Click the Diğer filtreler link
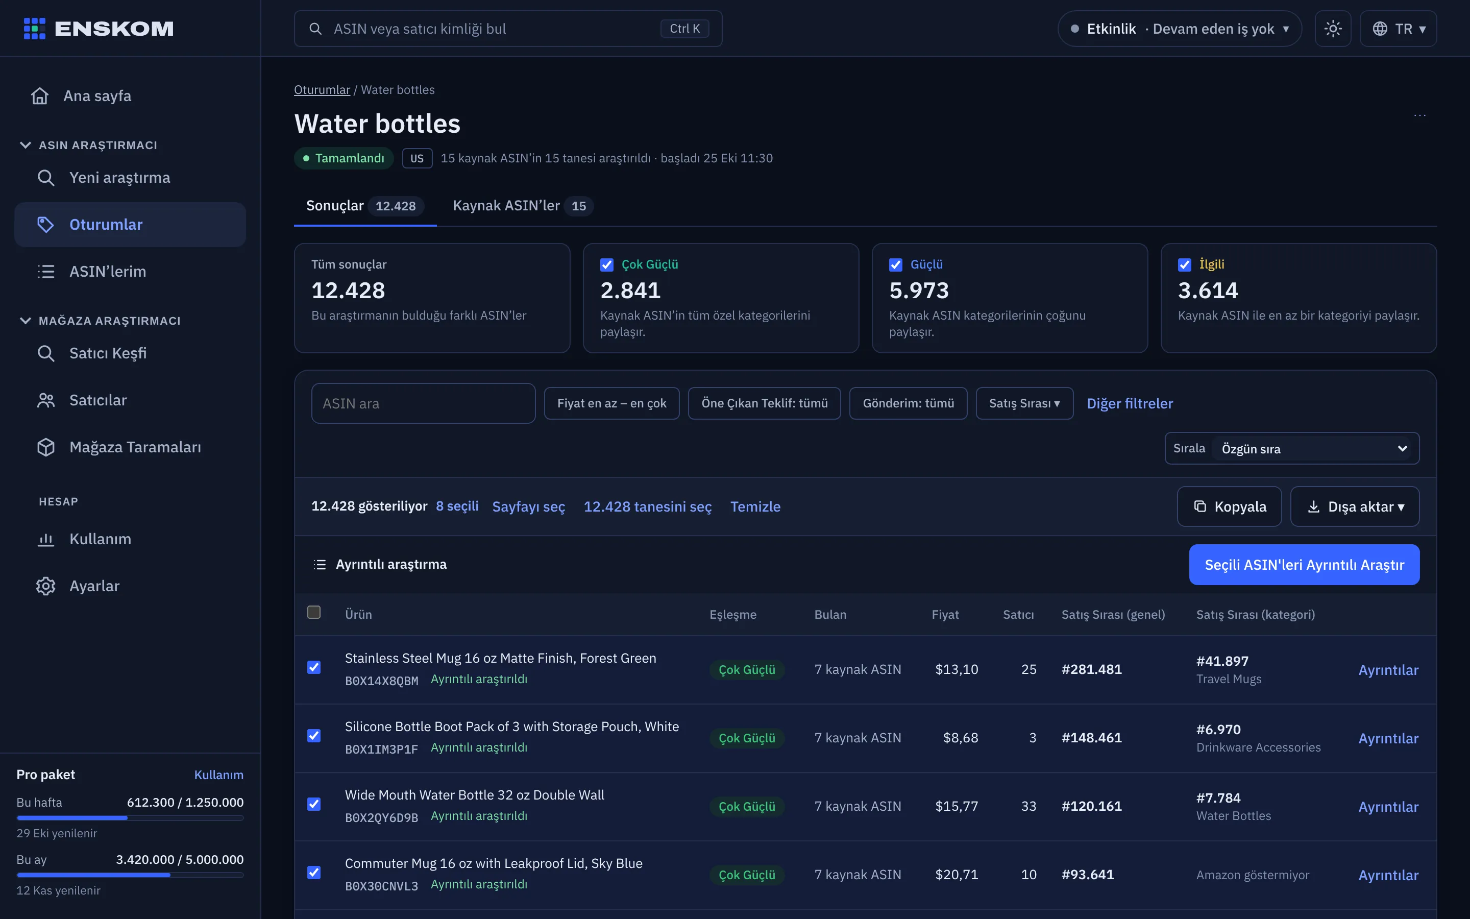 [x=1130, y=403]
